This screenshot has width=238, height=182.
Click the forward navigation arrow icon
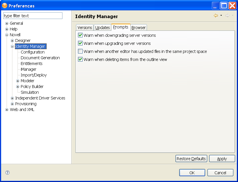(x=227, y=16)
